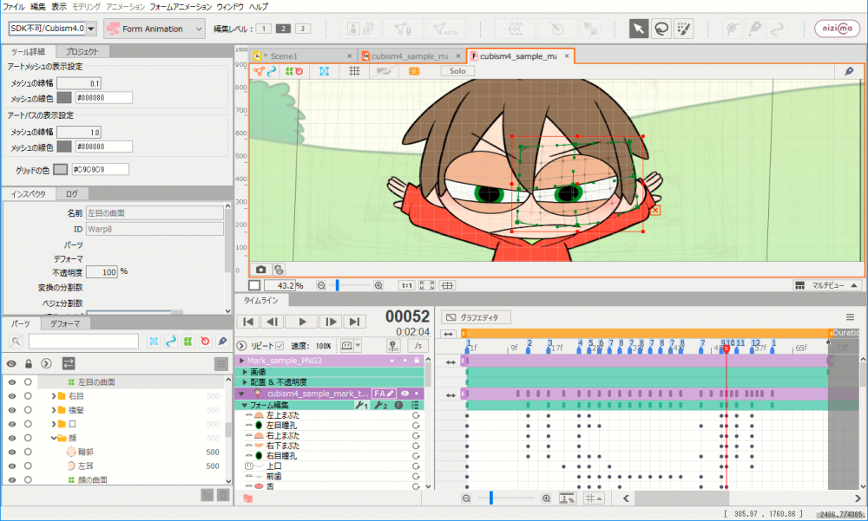The image size is (868, 521).
Task: Switch to the プロジェクト tab
Action: tap(82, 51)
